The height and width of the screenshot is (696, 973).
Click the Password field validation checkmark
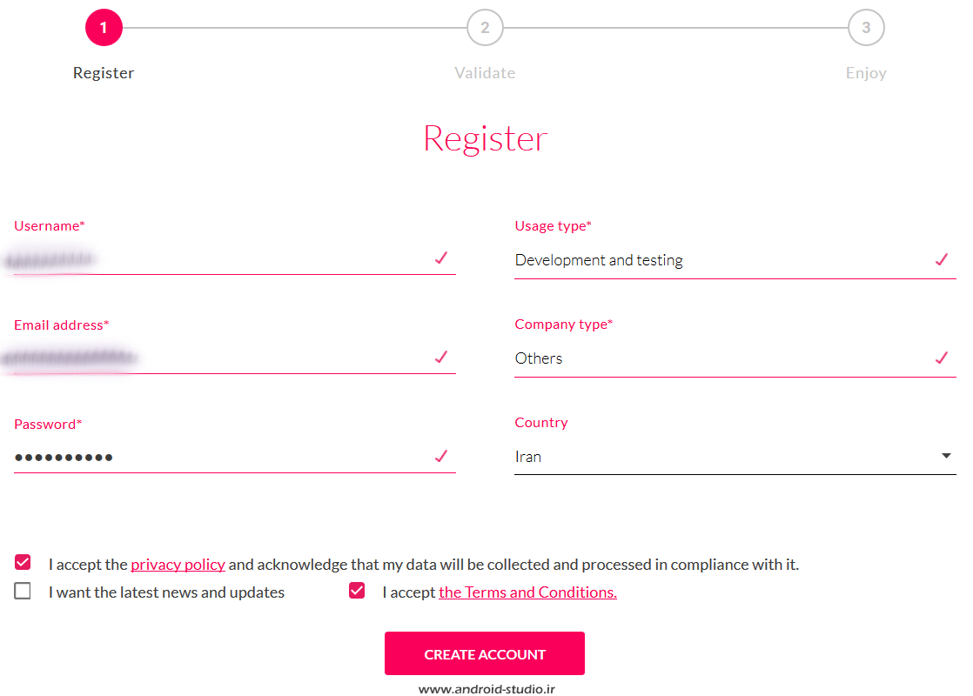[x=441, y=456]
